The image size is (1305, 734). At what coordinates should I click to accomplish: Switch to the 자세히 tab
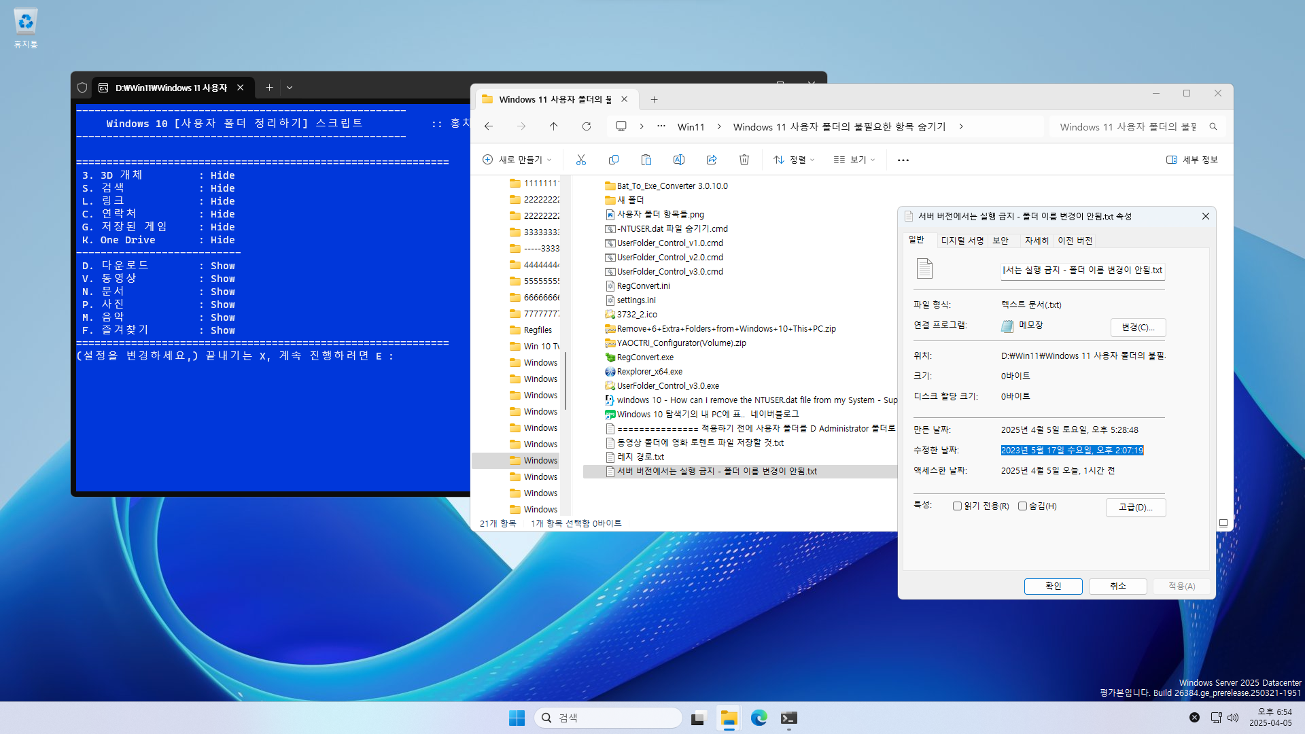pyautogui.click(x=1037, y=241)
